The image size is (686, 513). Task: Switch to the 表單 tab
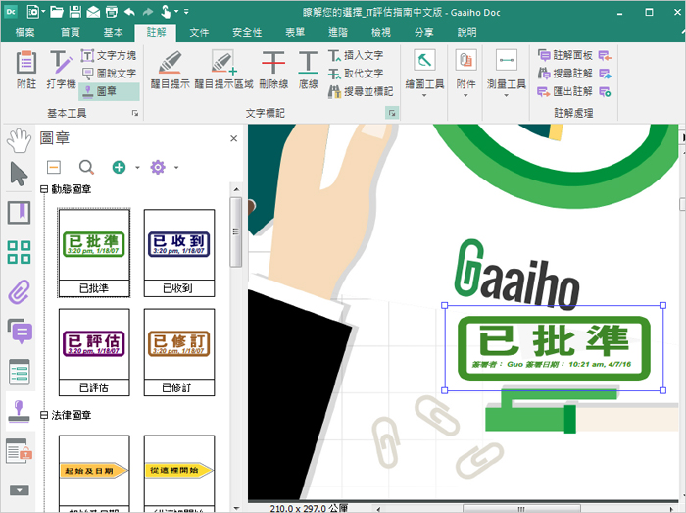(x=295, y=32)
